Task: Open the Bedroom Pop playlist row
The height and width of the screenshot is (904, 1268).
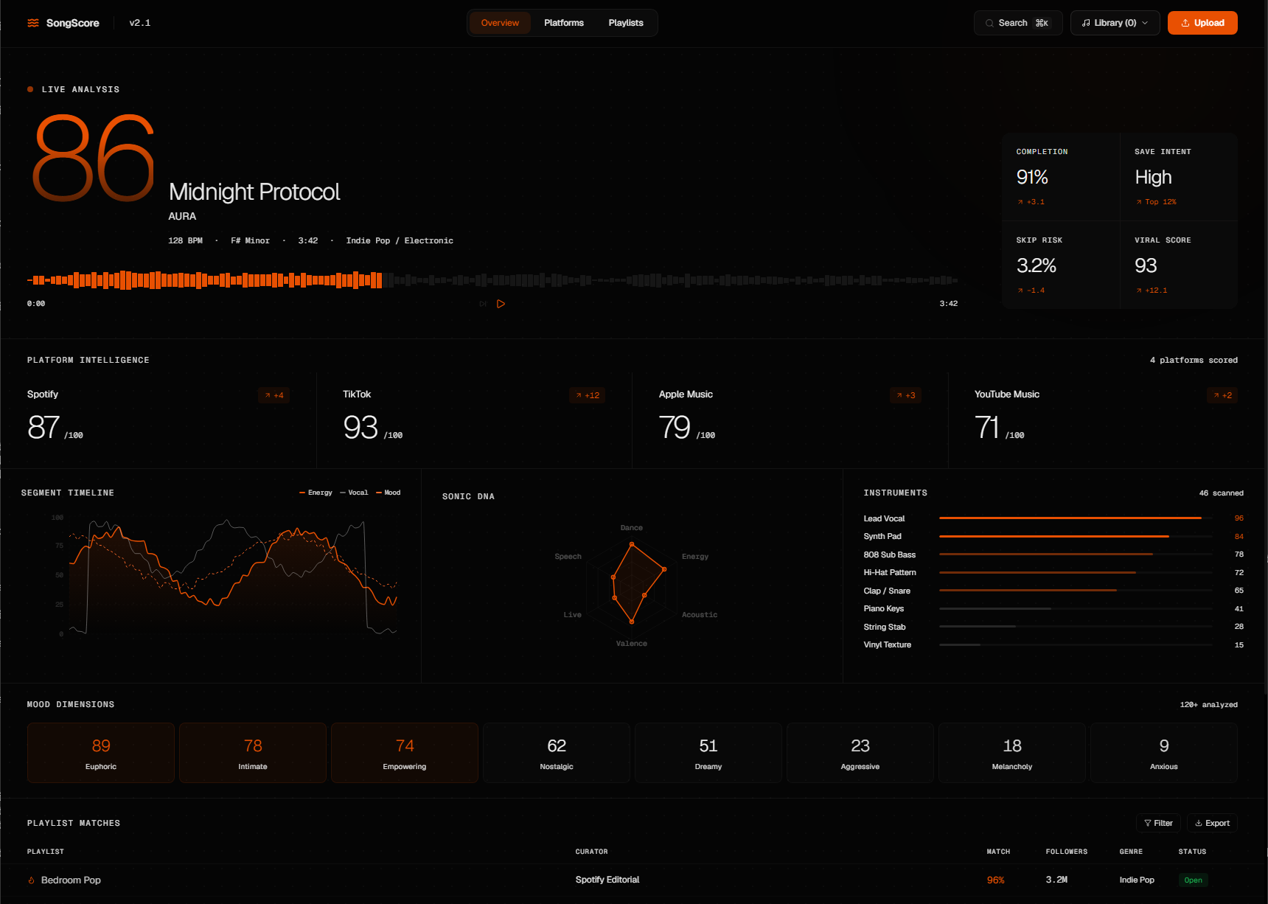Action: [633, 880]
